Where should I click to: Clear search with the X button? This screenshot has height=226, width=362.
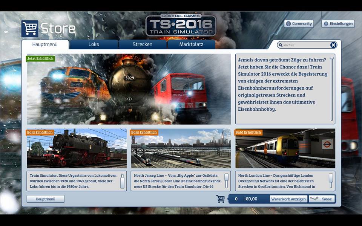333,45
